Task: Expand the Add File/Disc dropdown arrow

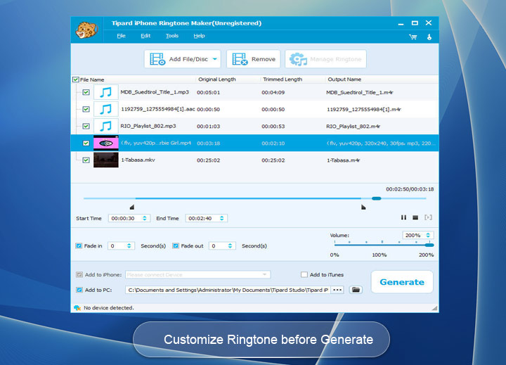Action: point(214,59)
